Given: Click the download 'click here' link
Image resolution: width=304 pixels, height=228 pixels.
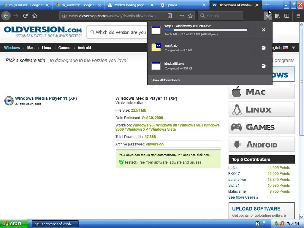Looking at the screenshot, I should pyautogui.click(x=204, y=155).
